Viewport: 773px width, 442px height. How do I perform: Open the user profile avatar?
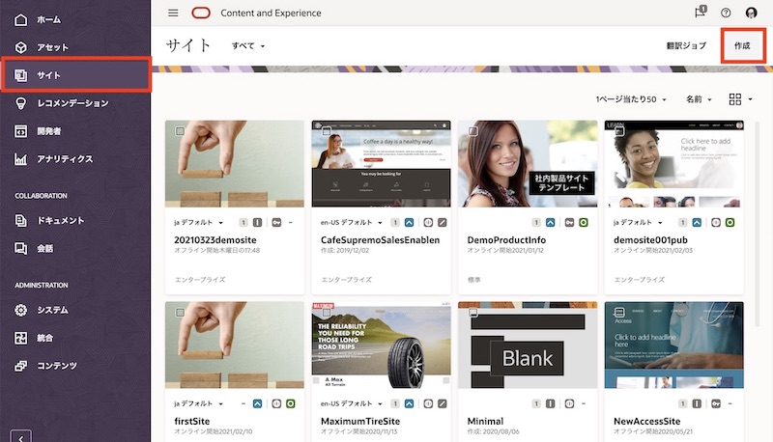click(x=752, y=13)
